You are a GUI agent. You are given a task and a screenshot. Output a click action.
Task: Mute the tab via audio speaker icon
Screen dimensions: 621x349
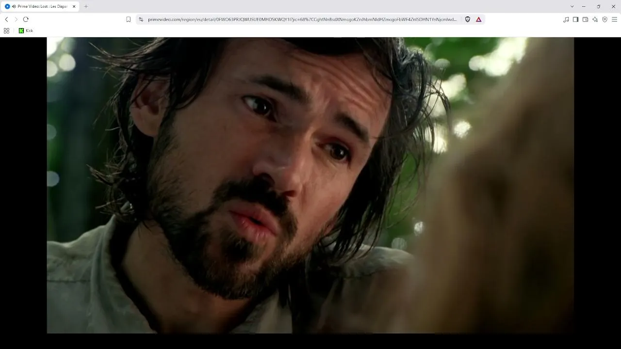(14, 6)
